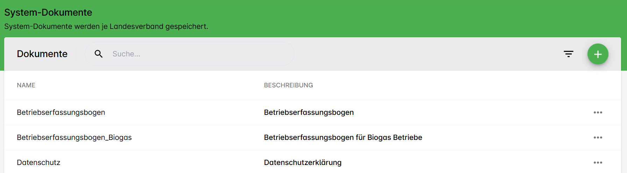Sort by the NAME column header
Image resolution: width=627 pixels, height=173 pixels.
(x=26, y=85)
